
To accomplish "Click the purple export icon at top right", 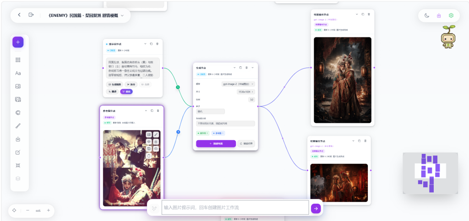I will (439, 16).
